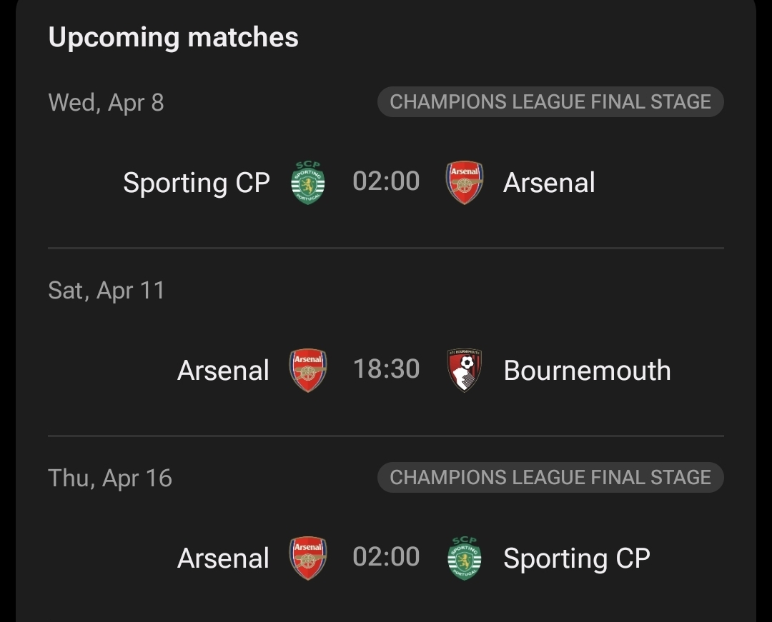Click the 02:00 kickoff time on Apr 16
Image resolution: width=772 pixels, height=622 pixels.
(x=386, y=557)
